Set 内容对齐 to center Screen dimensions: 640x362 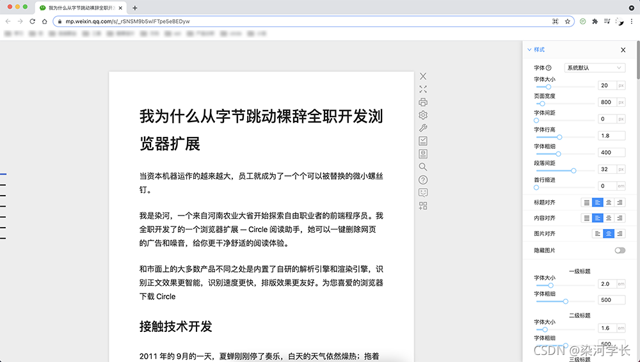609,218
